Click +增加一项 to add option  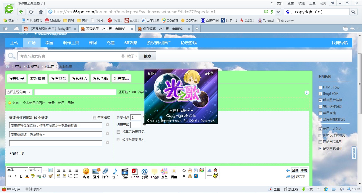point(17,153)
